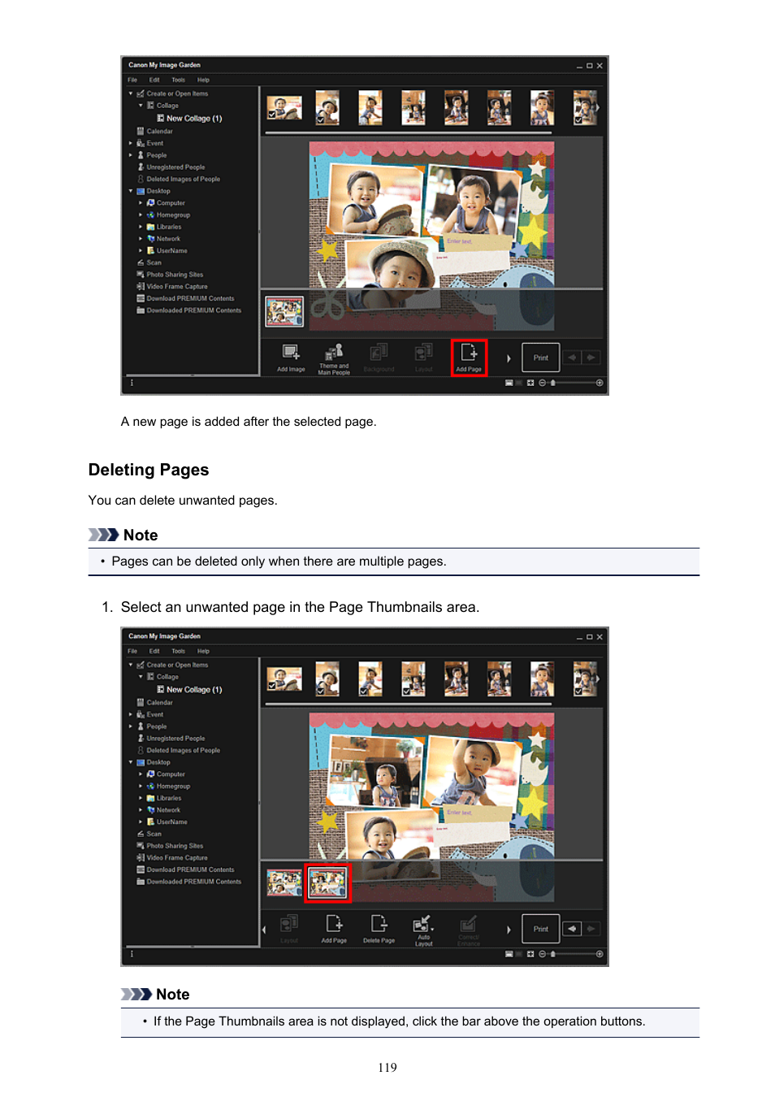Select Download PREMIUM Contents in upper window
775x1097 pixels.
pyautogui.click(x=185, y=299)
